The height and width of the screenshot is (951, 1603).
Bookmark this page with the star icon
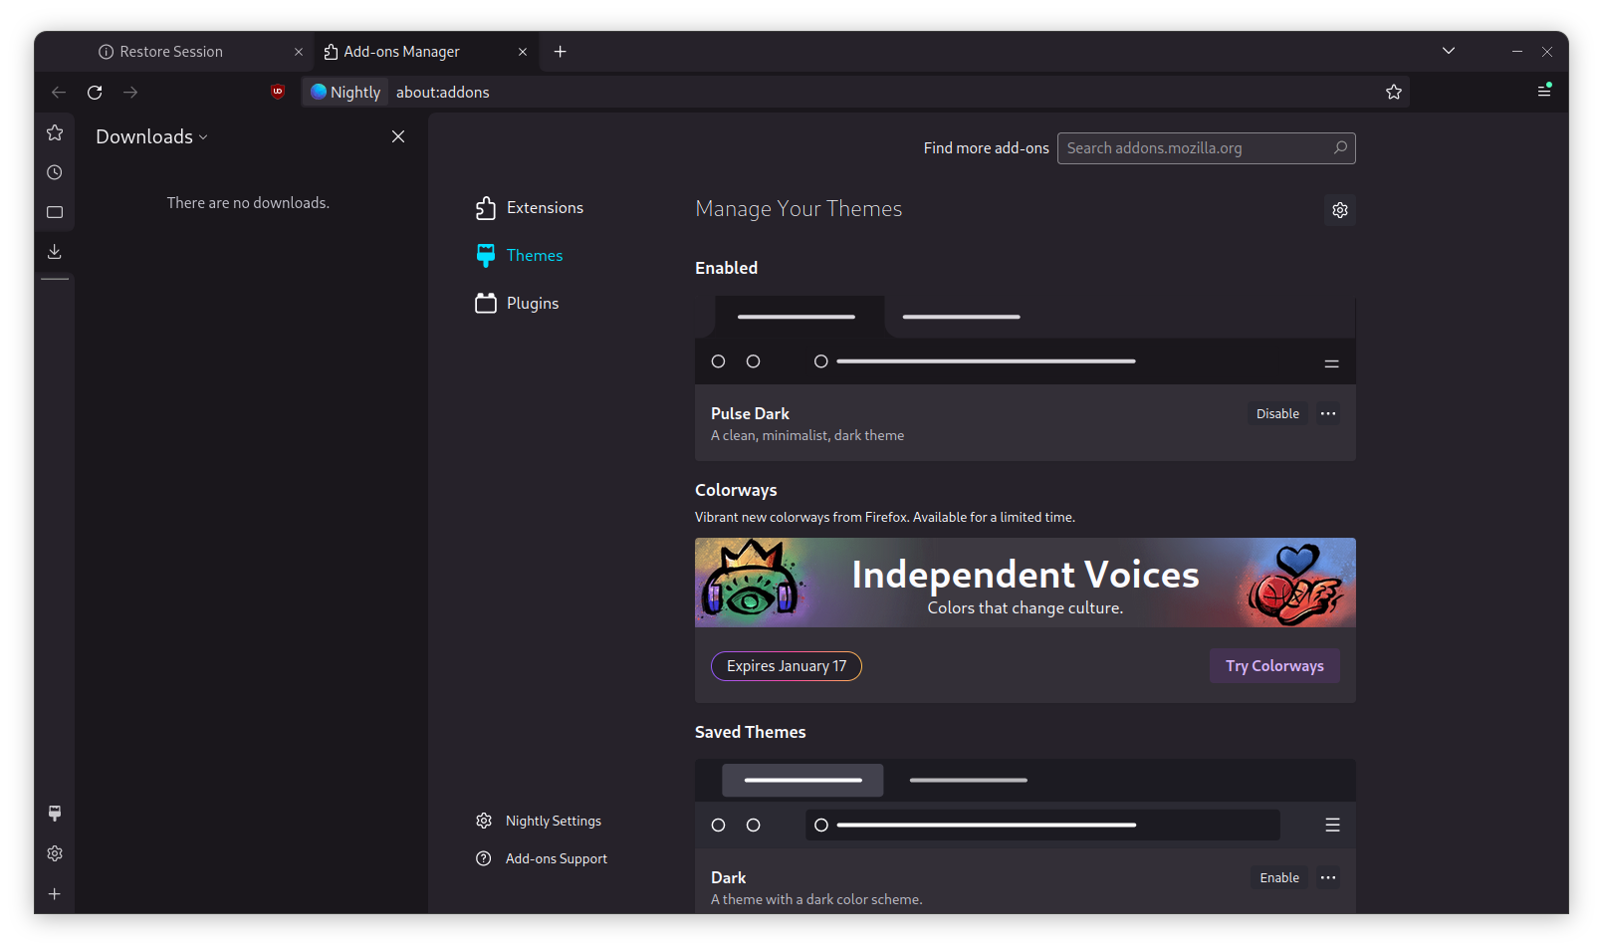1394,93
